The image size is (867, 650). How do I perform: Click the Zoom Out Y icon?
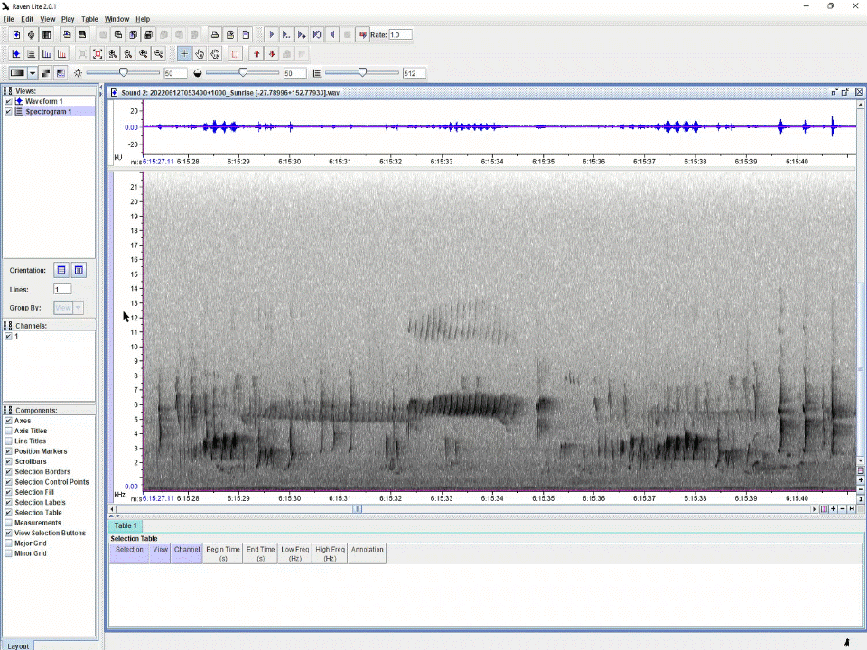[x=159, y=54]
